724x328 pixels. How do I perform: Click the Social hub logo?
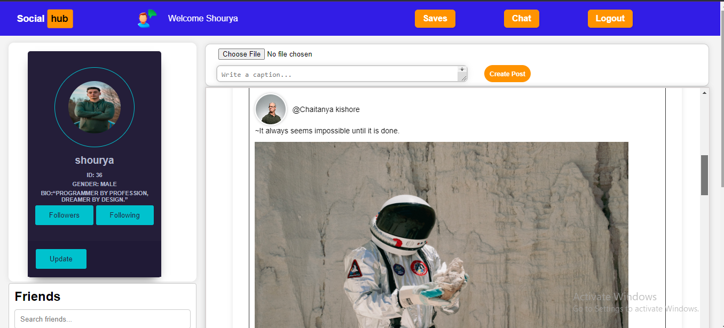[x=44, y=18]
